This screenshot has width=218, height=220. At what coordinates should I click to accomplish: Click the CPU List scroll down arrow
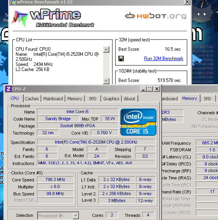point(106,81)
